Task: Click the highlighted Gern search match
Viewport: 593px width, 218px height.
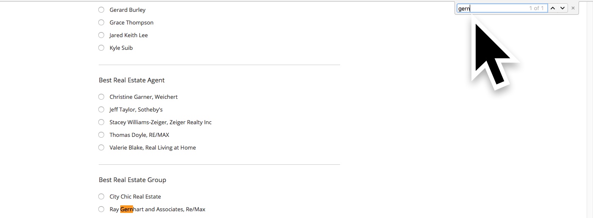Action: pos(127,209)
